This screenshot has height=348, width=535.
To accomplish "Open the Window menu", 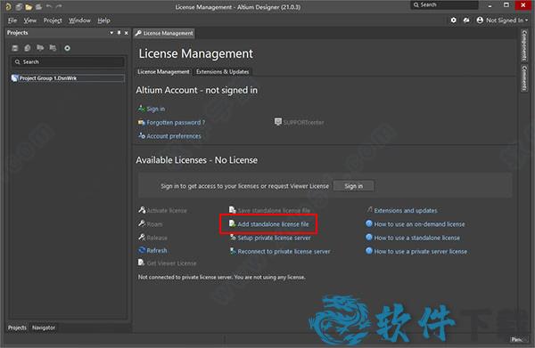I will click(79, 20).
